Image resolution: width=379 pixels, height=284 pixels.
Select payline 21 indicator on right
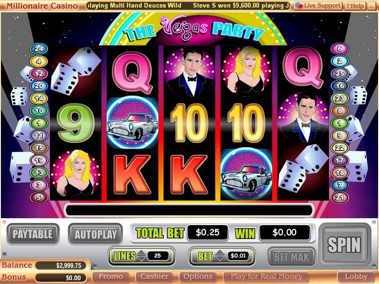point(340,197)
